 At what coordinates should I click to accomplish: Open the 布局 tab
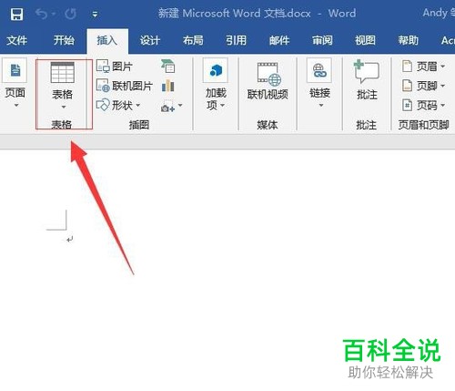point(193,40)
